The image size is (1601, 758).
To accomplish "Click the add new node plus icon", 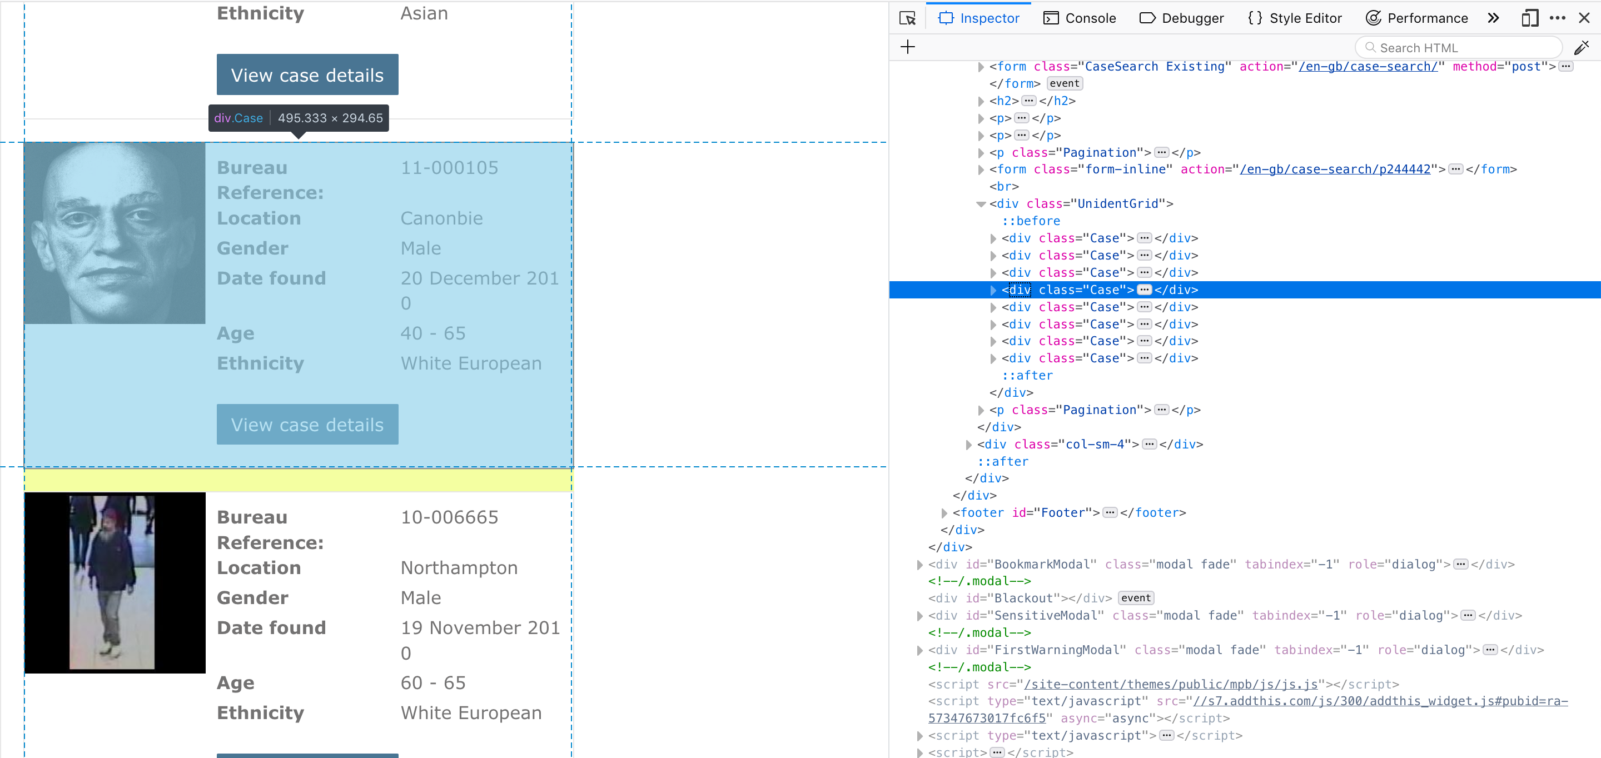I will pos(907,47).
